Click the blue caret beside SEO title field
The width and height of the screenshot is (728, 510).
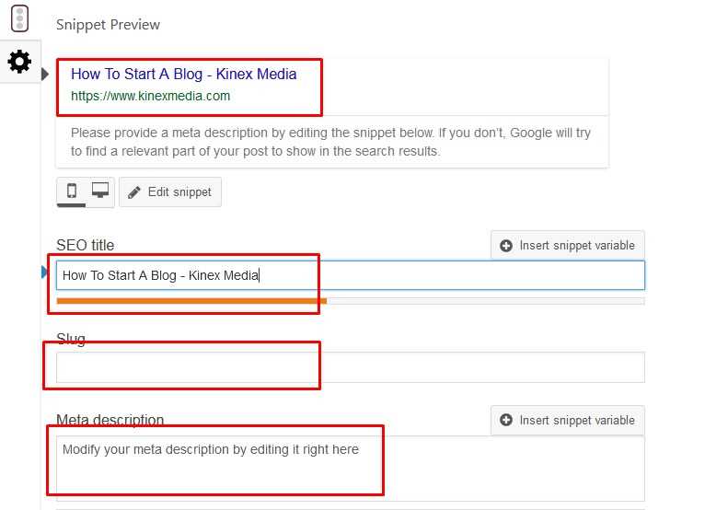coord(45,272)
